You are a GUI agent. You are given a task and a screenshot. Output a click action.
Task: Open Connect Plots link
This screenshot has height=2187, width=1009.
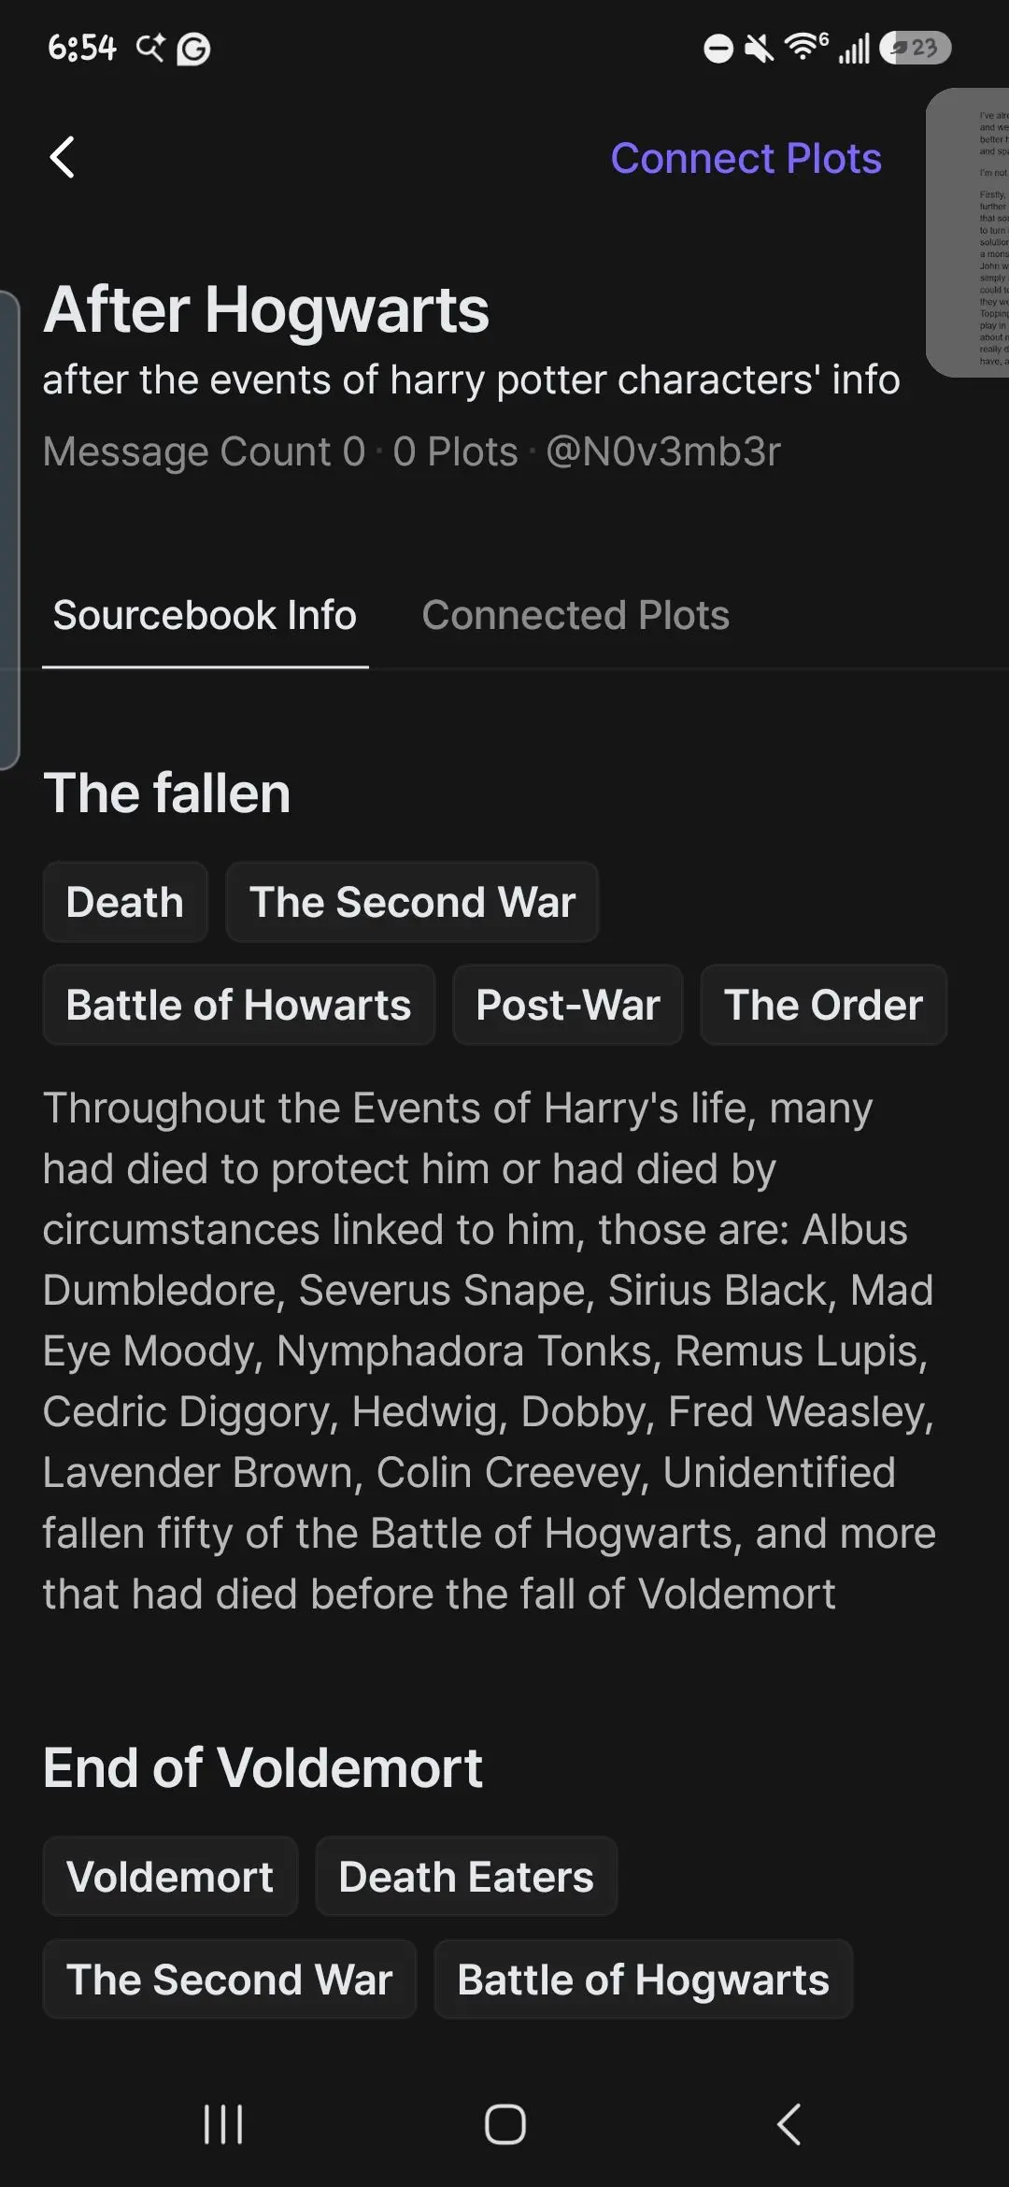(x=746, y=158)
